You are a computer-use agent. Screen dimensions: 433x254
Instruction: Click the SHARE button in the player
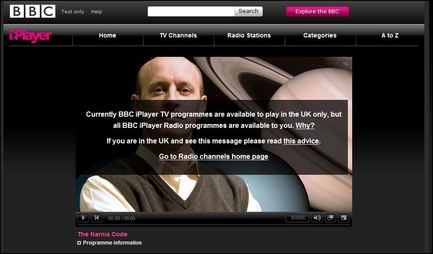(x=297, y=218)
